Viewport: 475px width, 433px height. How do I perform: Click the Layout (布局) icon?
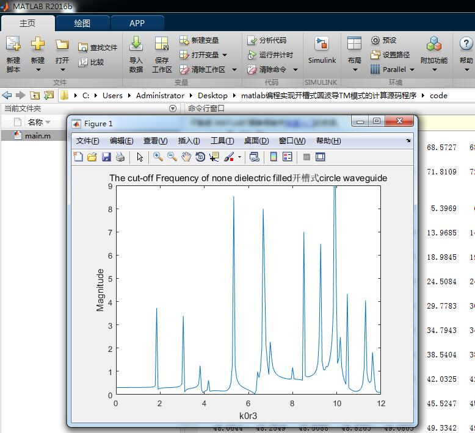pyautogui.click(x=354, y=43)
